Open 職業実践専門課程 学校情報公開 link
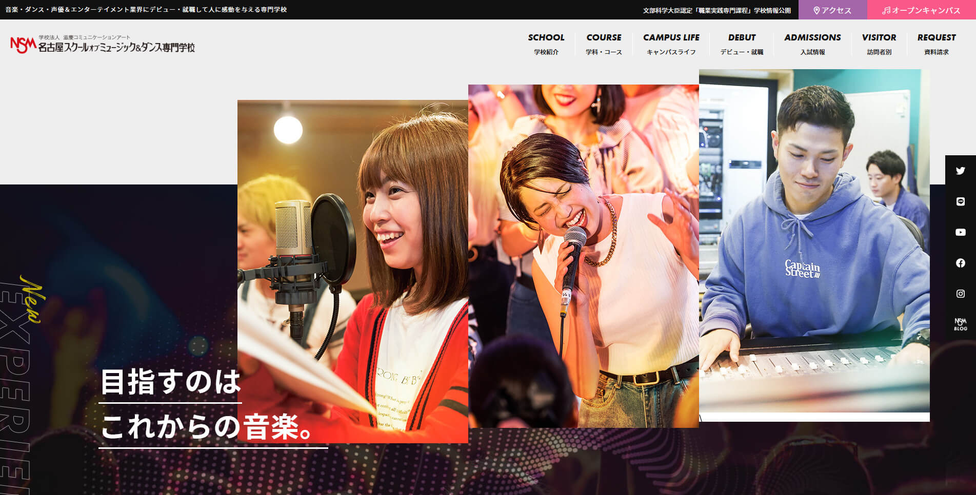The image size is (976, 495). tap(717, 10)
